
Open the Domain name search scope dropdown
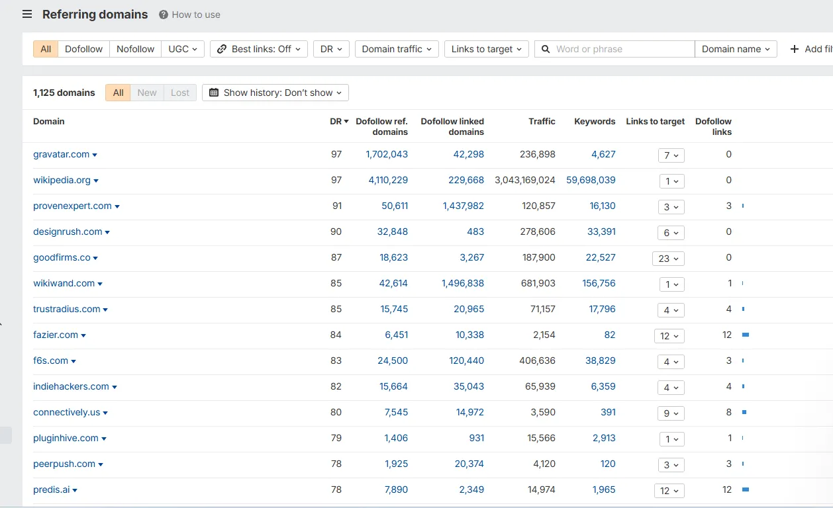tap(736, 49)
